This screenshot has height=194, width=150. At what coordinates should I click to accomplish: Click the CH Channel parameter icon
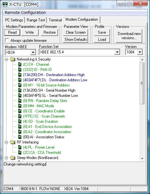pyautogui.click(x=20, y=64)
